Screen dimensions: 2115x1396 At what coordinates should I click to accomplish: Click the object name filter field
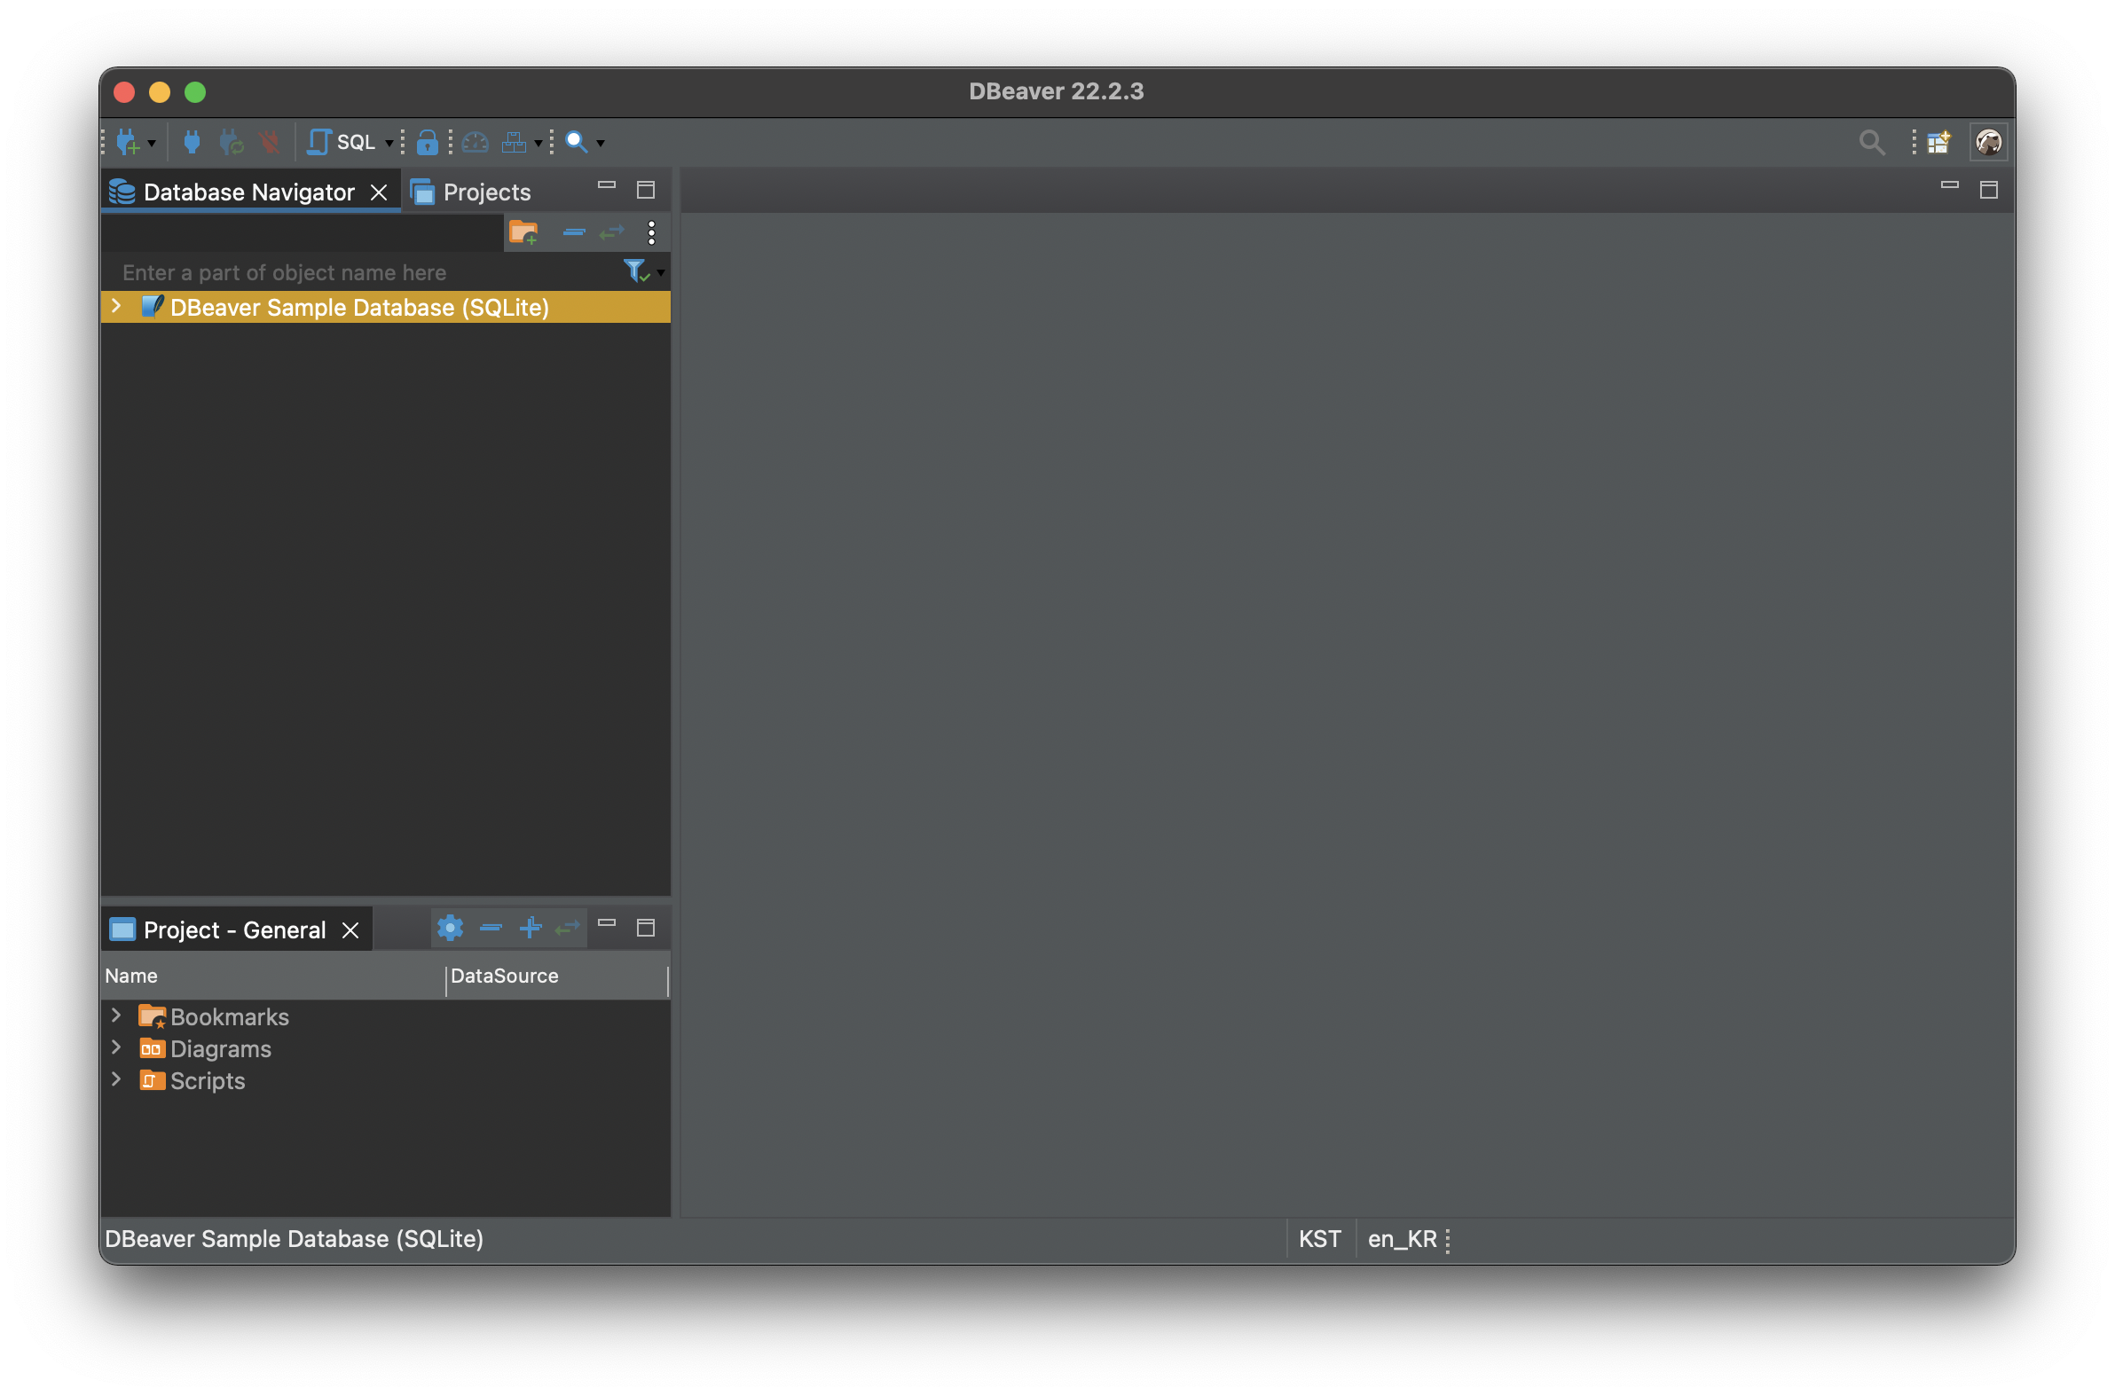point(357,272)
